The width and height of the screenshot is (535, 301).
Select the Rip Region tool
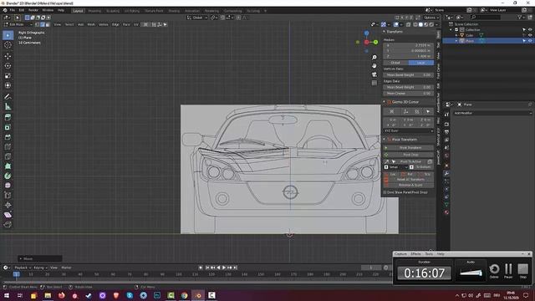[x=8, y=225]
